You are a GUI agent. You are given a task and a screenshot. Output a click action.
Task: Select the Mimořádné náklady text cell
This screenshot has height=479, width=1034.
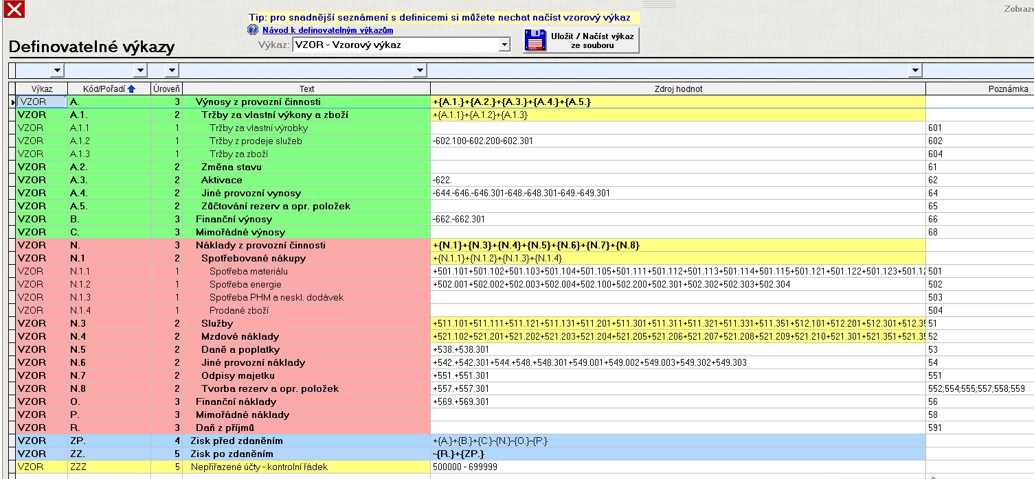306,414
